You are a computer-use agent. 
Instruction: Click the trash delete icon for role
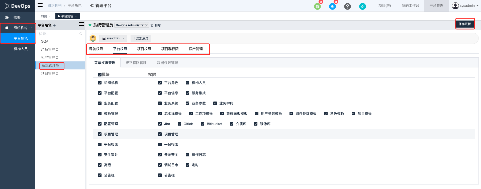tap(152, 25)
